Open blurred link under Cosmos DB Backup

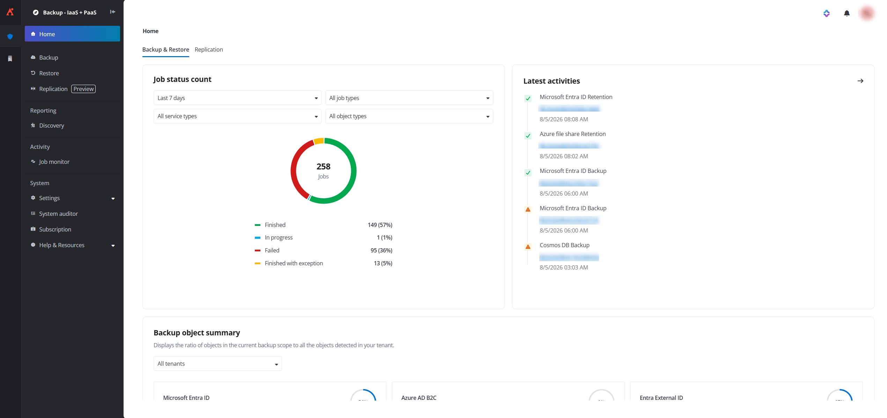(569, 257)
